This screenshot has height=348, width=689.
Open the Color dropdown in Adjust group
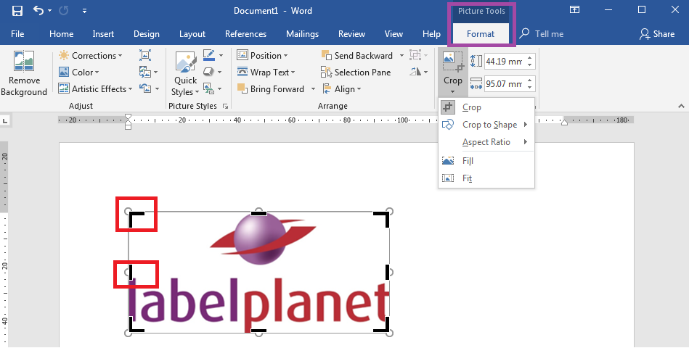(x=80, y=72)
